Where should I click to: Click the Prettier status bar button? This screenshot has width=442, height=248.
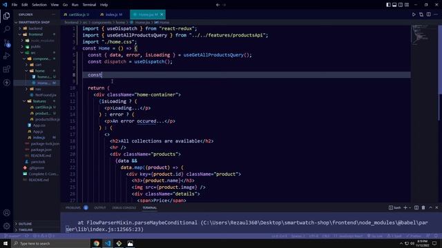[414, 236]
